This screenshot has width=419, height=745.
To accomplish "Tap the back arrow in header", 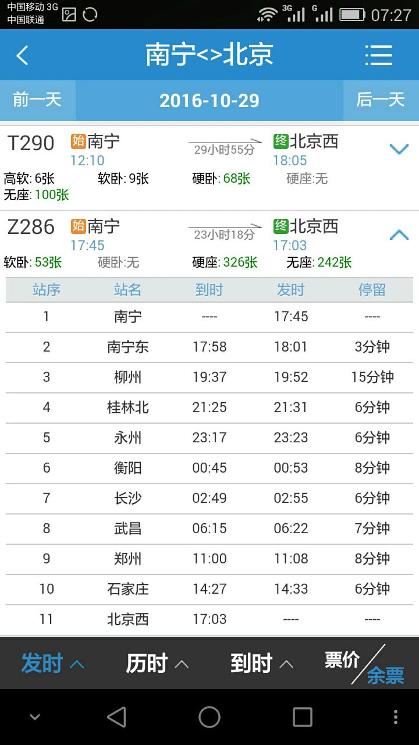I will [22, 56].
